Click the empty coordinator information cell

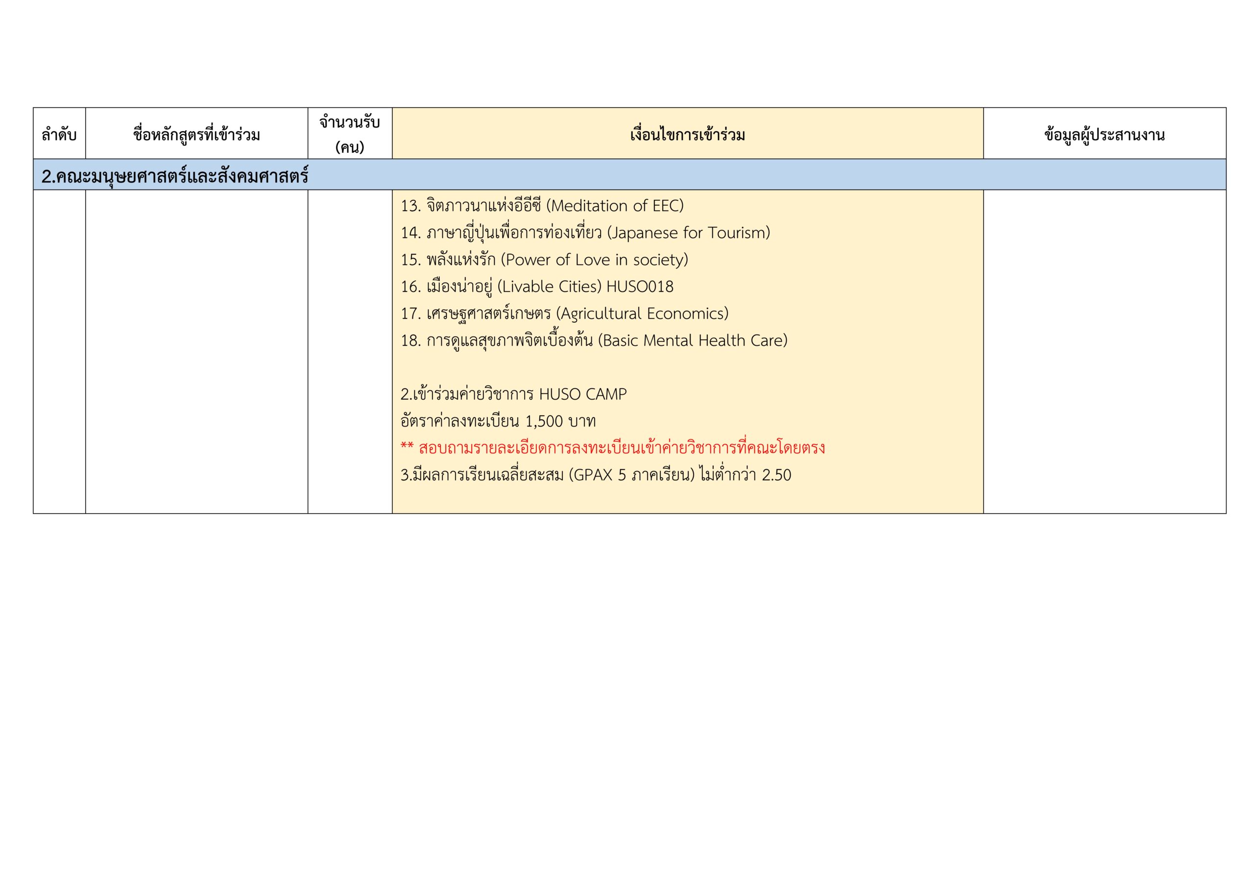1104,351
